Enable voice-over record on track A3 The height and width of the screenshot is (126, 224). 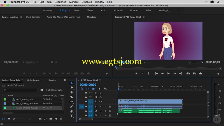110,115
